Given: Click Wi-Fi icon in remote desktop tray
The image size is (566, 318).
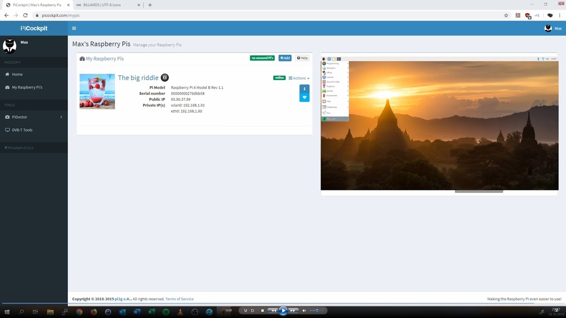Looking at the screenshot, I should 543,59.
